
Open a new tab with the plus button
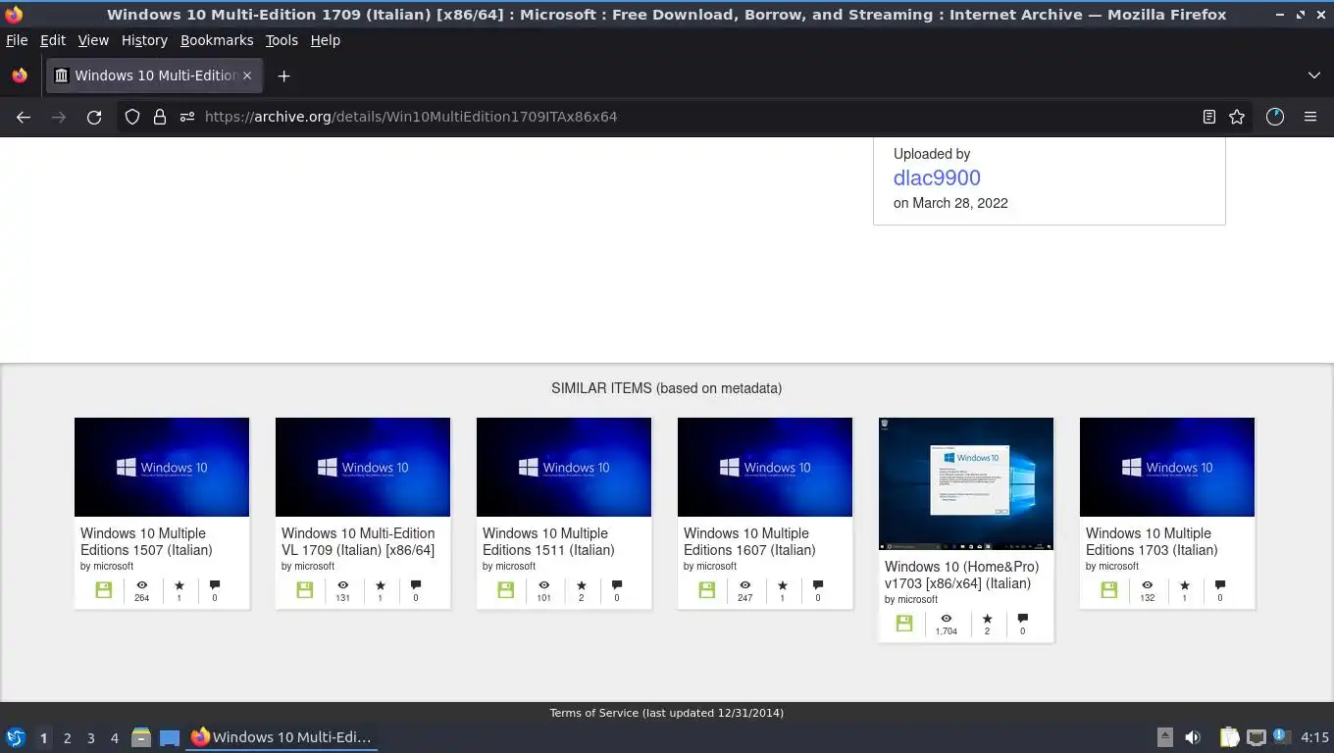point(283,75)
